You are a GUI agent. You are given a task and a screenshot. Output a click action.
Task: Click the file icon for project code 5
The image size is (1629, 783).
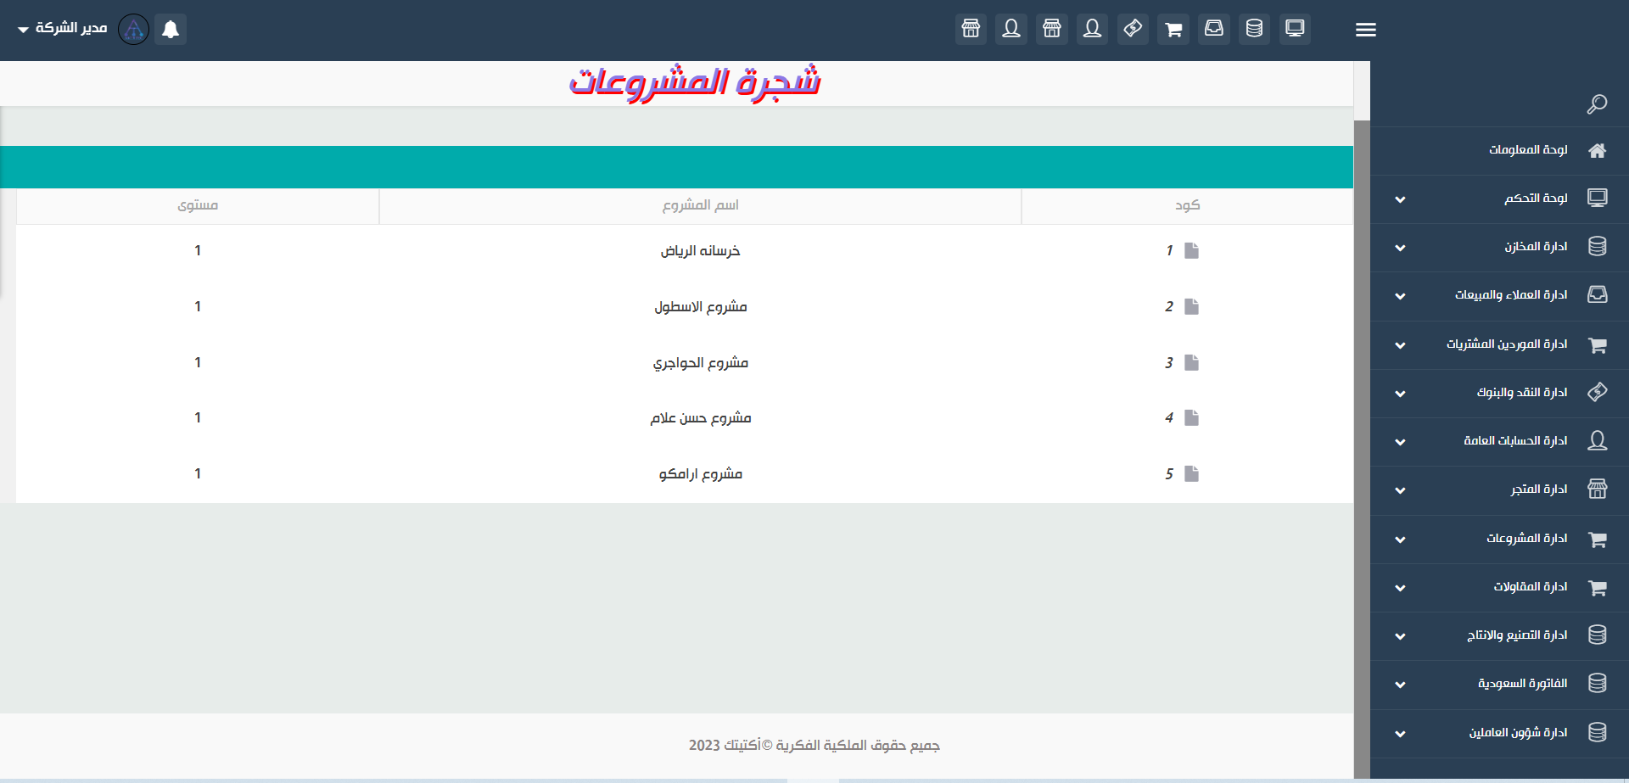coord(1191,473)
